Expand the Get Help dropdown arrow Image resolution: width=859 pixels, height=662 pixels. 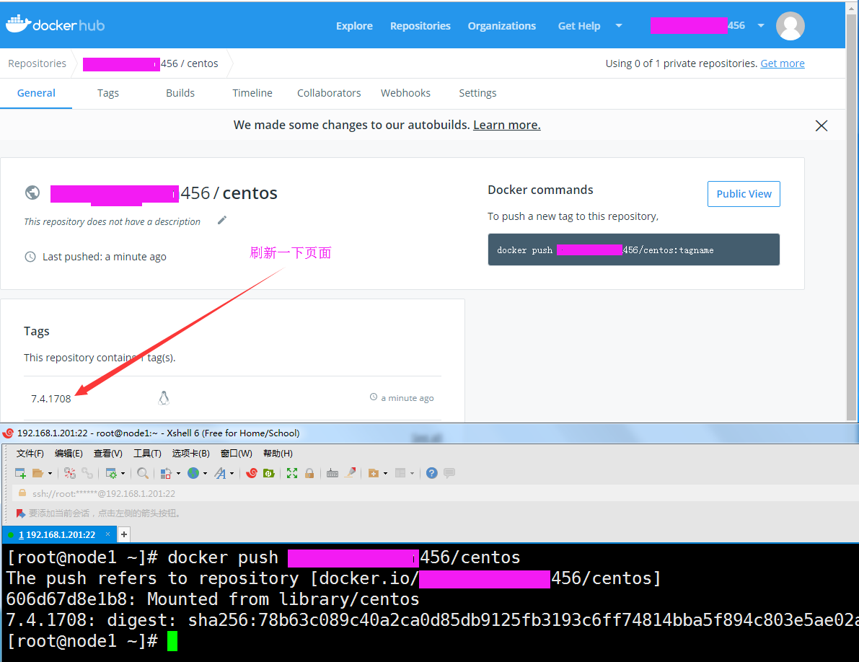click(x=619, y=26)
